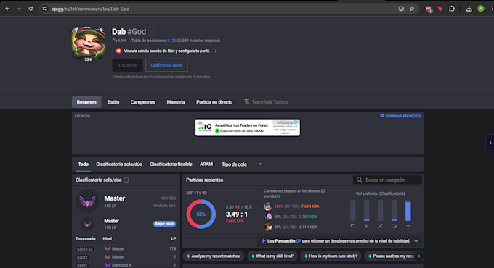The width and height of the screenshot is (494, 268).
Task: Click the large Master rank emblem
Action: 87,201
